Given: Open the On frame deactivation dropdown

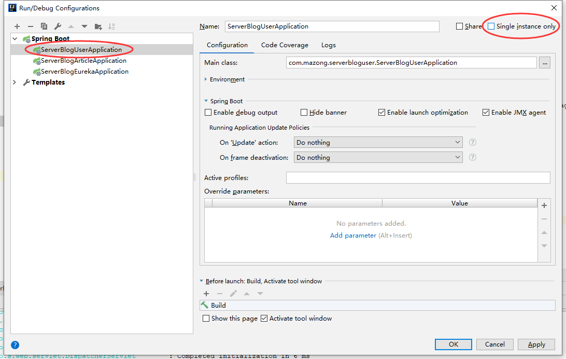Looking at the screenshot, I should (x=378, y=157).
